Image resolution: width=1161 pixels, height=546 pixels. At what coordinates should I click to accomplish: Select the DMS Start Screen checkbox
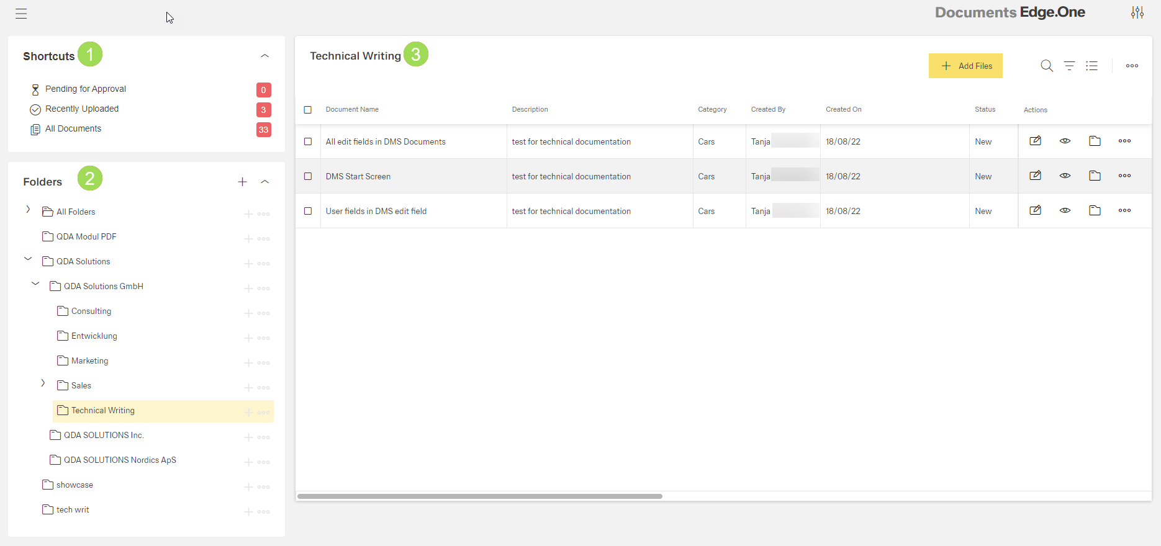(x=308, y=176)
